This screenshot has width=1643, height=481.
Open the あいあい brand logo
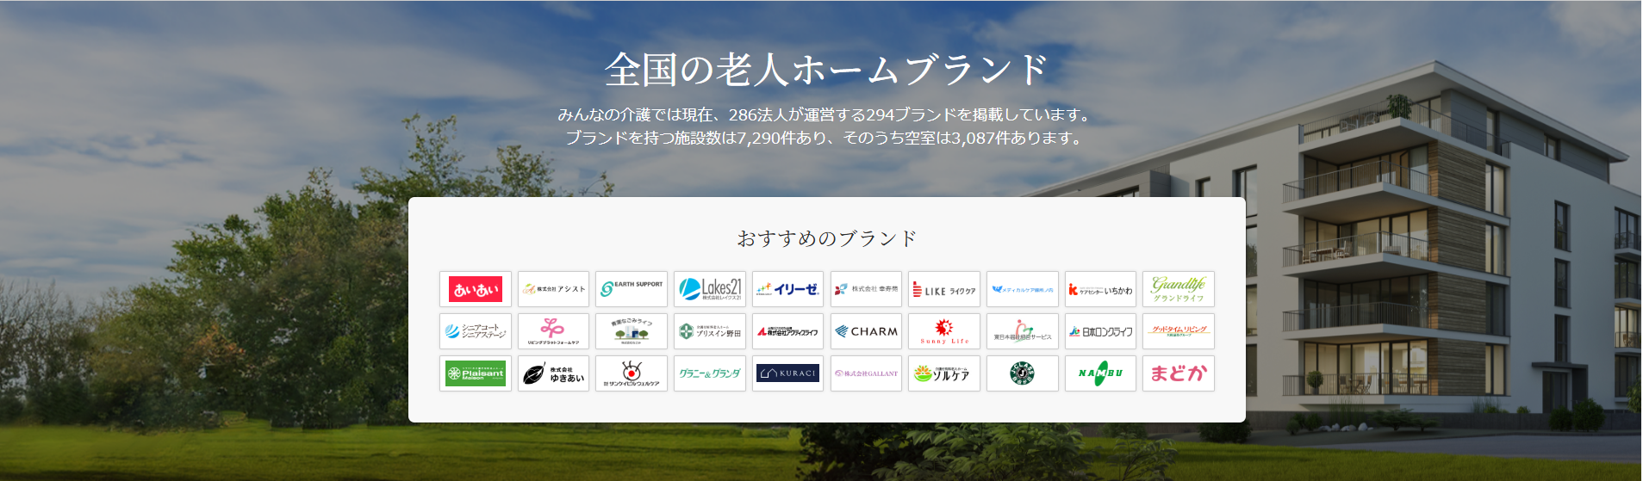[476, 289]
